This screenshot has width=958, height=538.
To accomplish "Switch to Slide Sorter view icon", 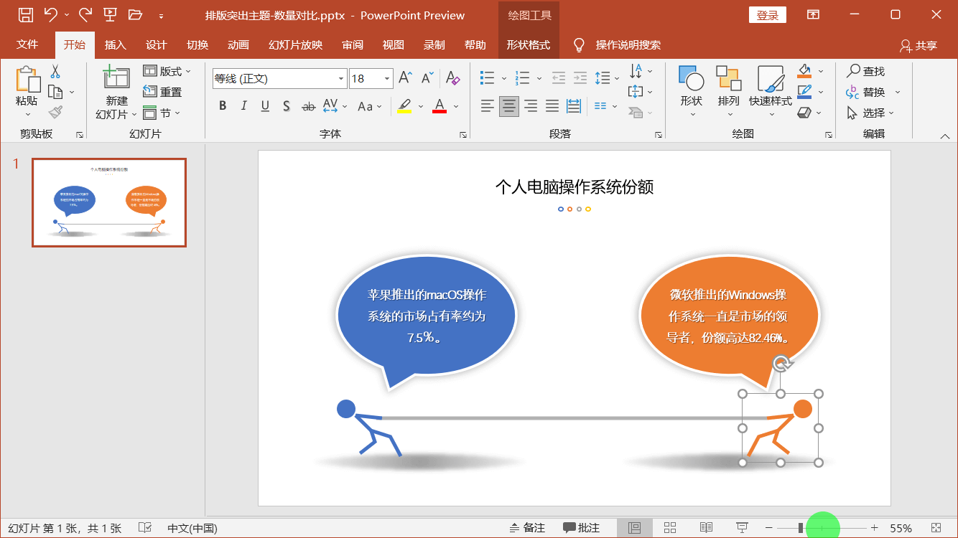I will [x=669, y=527].
